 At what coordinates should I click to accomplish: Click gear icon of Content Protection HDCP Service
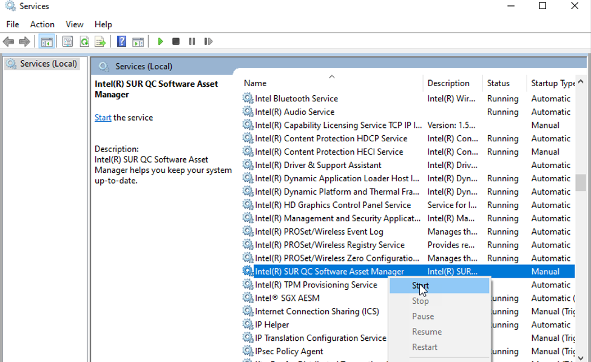tap(248, 138)
